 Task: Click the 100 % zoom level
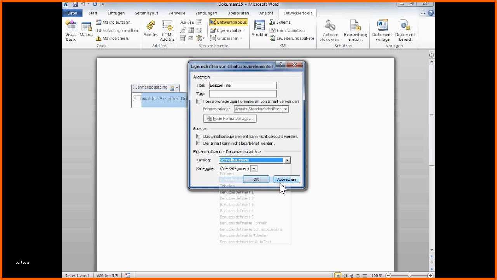click(377, 275)
